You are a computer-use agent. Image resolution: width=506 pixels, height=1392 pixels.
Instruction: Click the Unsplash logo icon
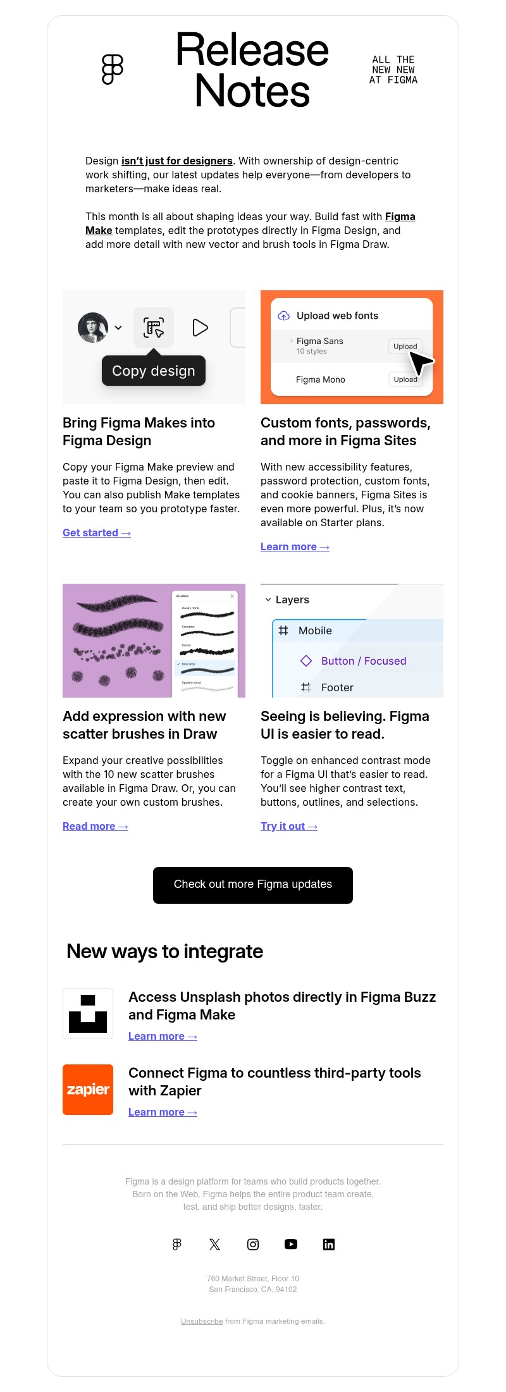click(x=88, y=1014)
